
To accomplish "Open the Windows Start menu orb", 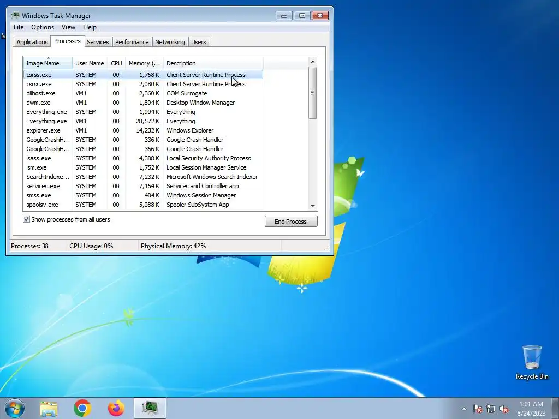I will (15, 408).
